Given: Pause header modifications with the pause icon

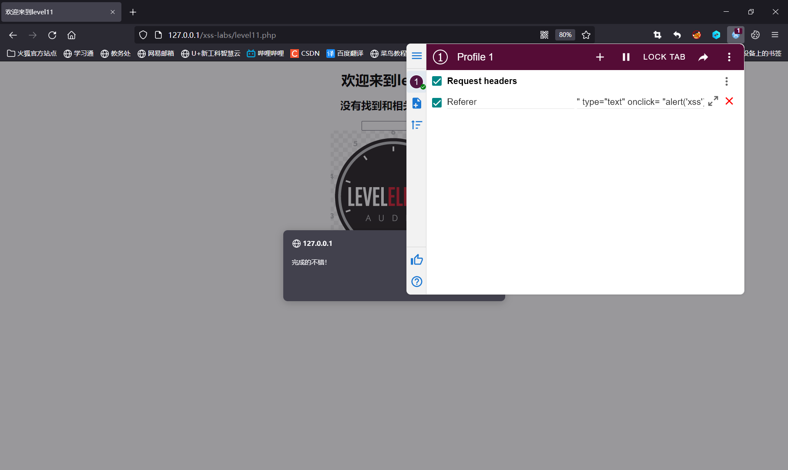Looking at the screenshot, I should point(625,57).
